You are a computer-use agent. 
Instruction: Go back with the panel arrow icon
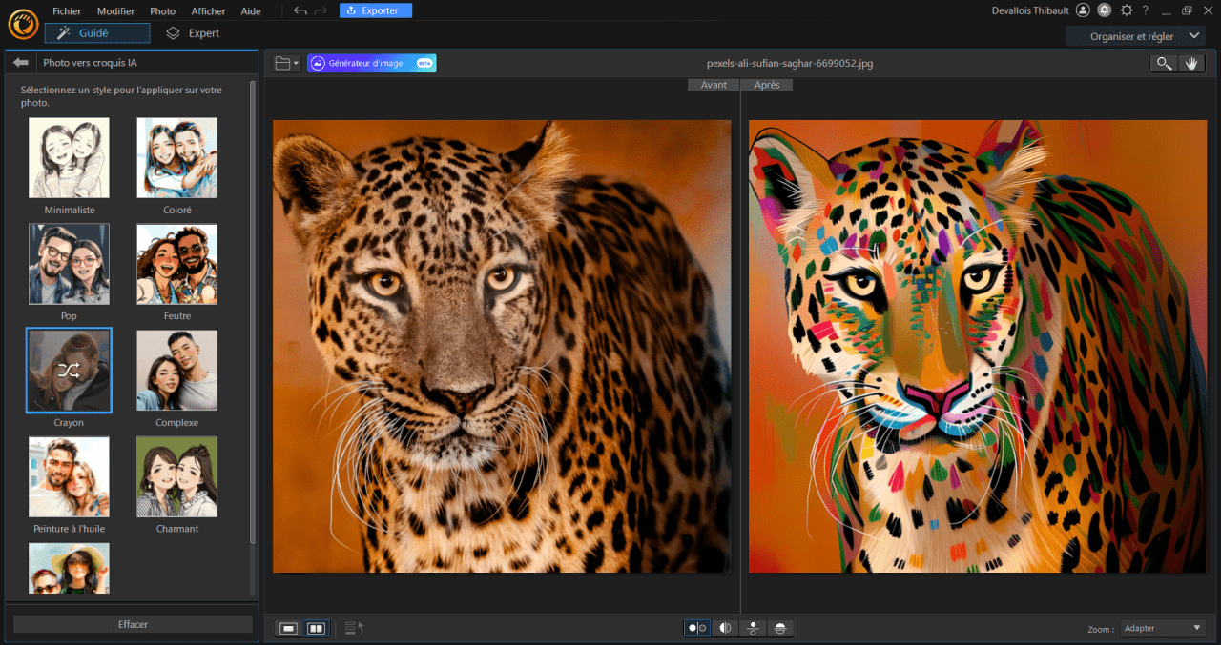(x=20, y=63)
